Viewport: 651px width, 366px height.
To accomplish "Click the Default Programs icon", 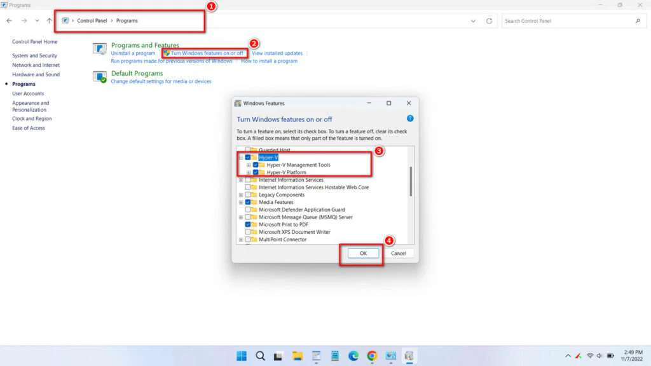I will tap(99, 76).
